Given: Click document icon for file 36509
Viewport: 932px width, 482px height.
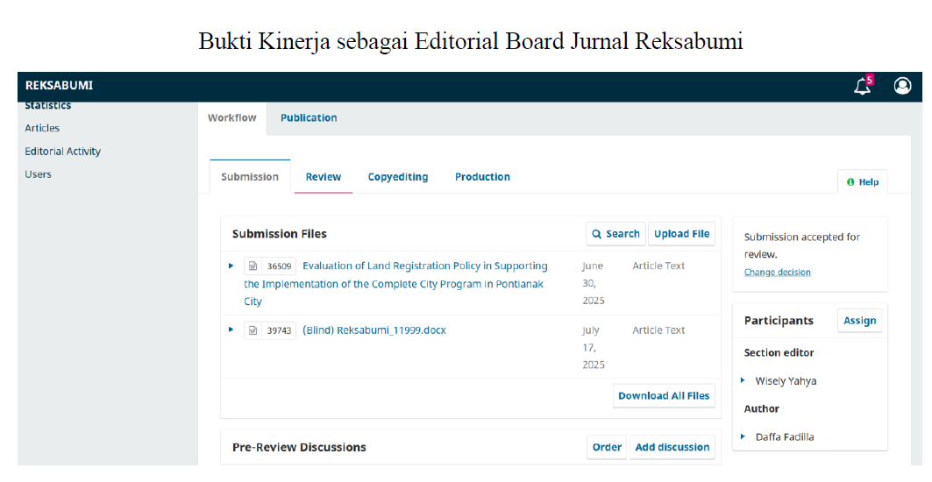Looking at the screenshot, I should tap(253, 266).
